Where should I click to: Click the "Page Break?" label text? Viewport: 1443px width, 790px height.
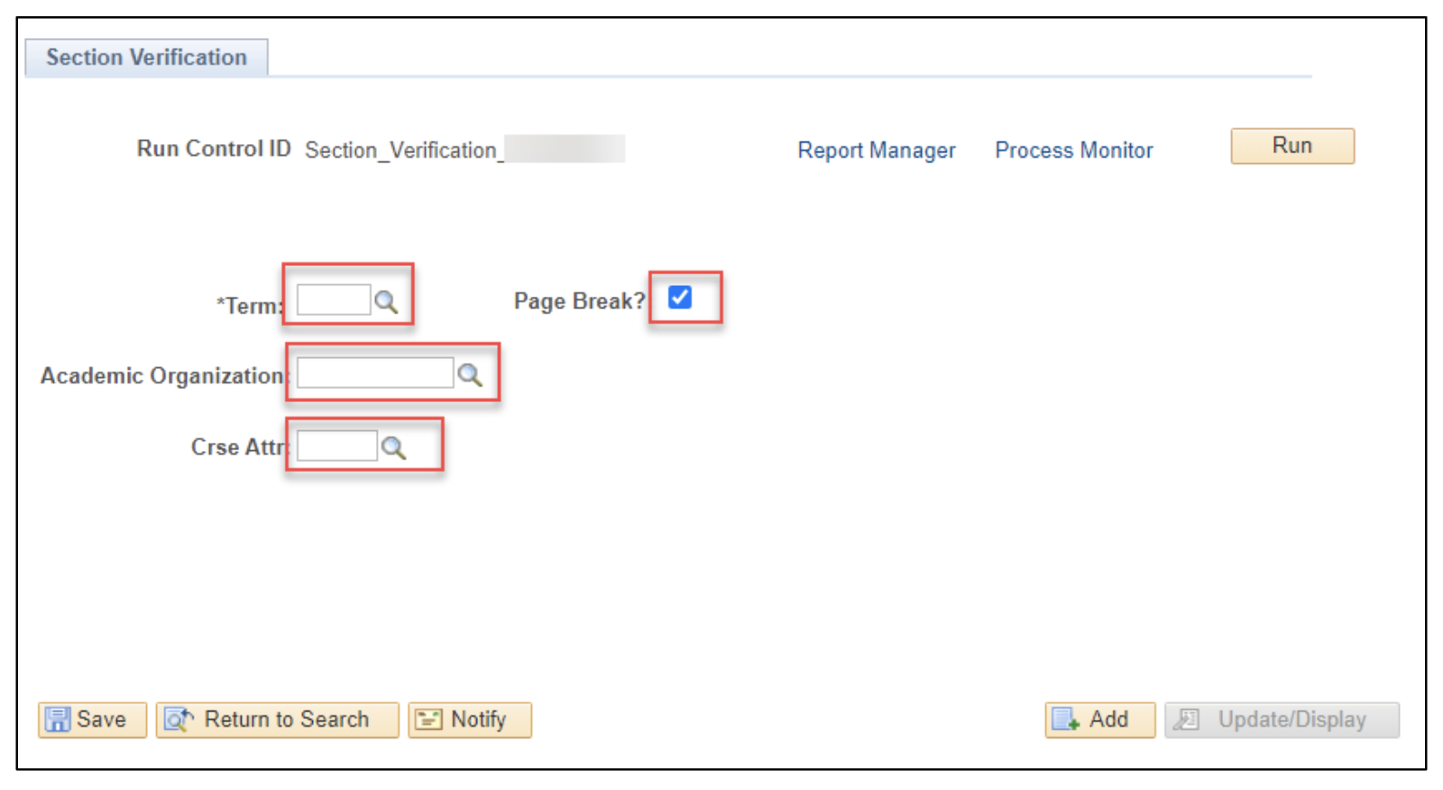pyautogui.click(x=579, y=301)
